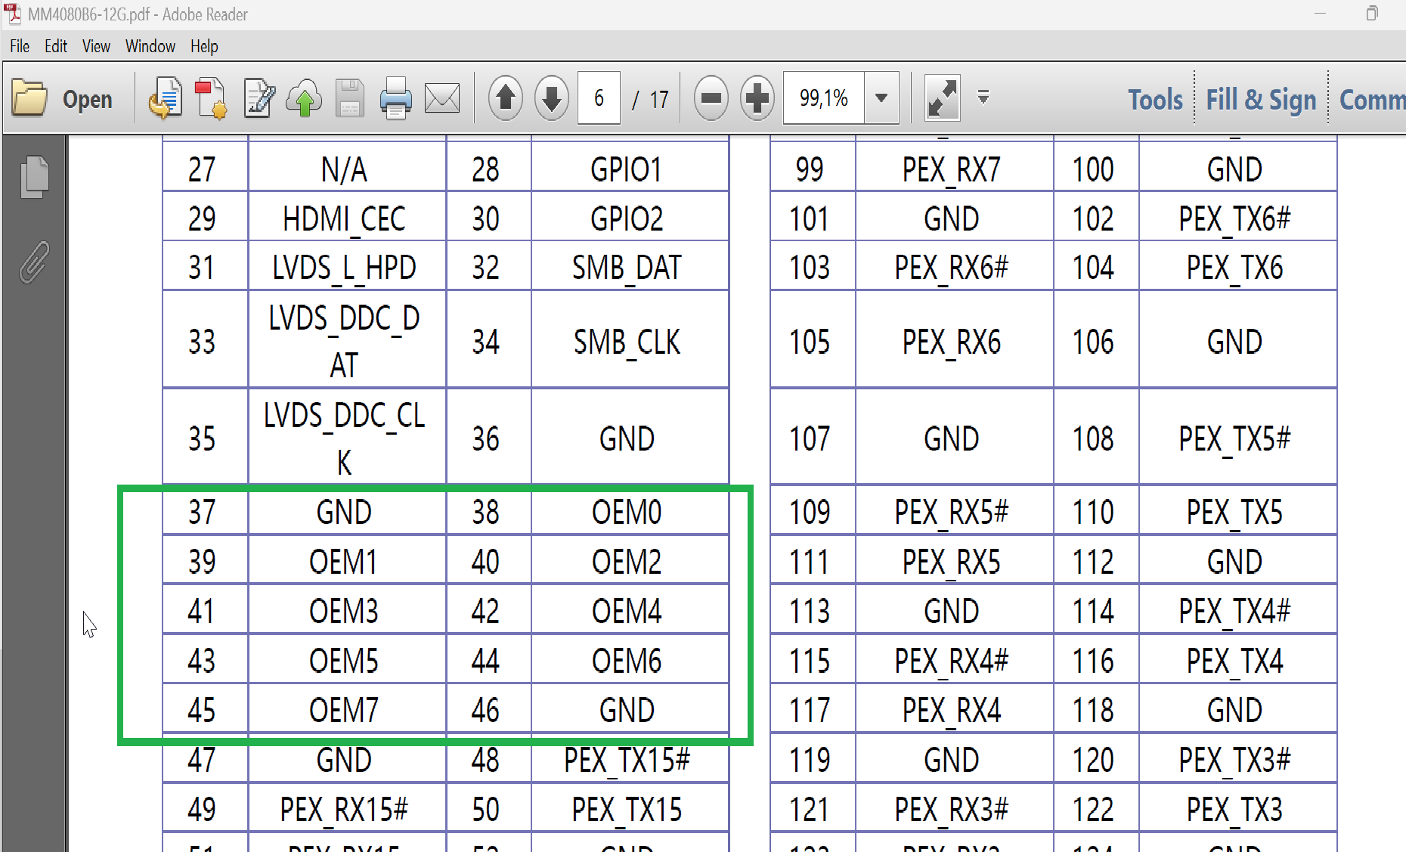The image size is (1406, 852).
Task: Click the PEX_RX5# cell
Action: [x=954, y=511]
